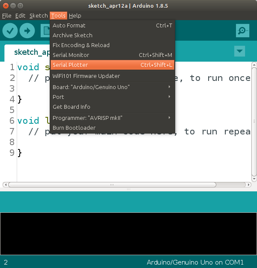Click the Upload arrow button
Screen dimensions: 257x268
(x=27, y=31)
